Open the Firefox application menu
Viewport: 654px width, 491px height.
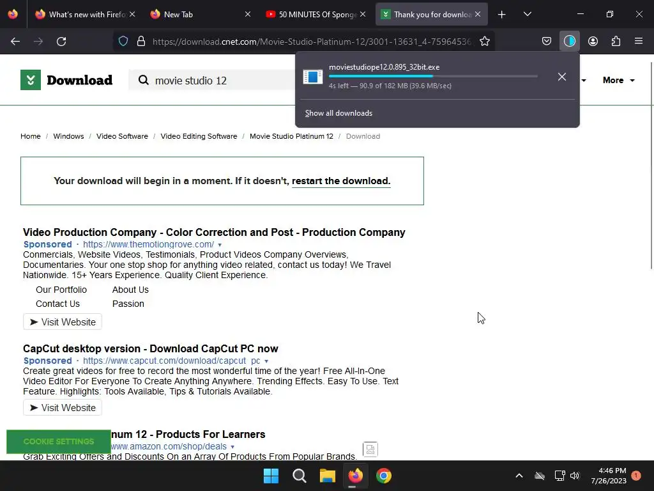pyautogui.click(x=639, y=41)
